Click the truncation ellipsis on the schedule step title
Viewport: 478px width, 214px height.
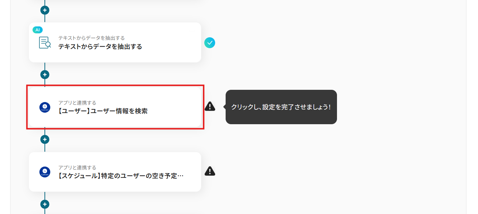tap(181, 176)
